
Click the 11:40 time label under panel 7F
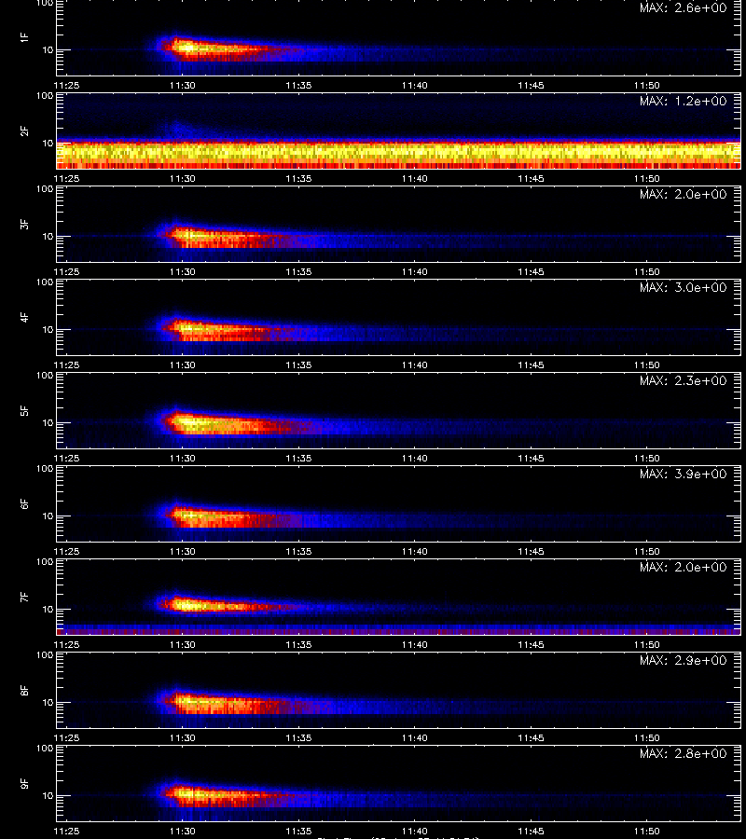(415, 645)
